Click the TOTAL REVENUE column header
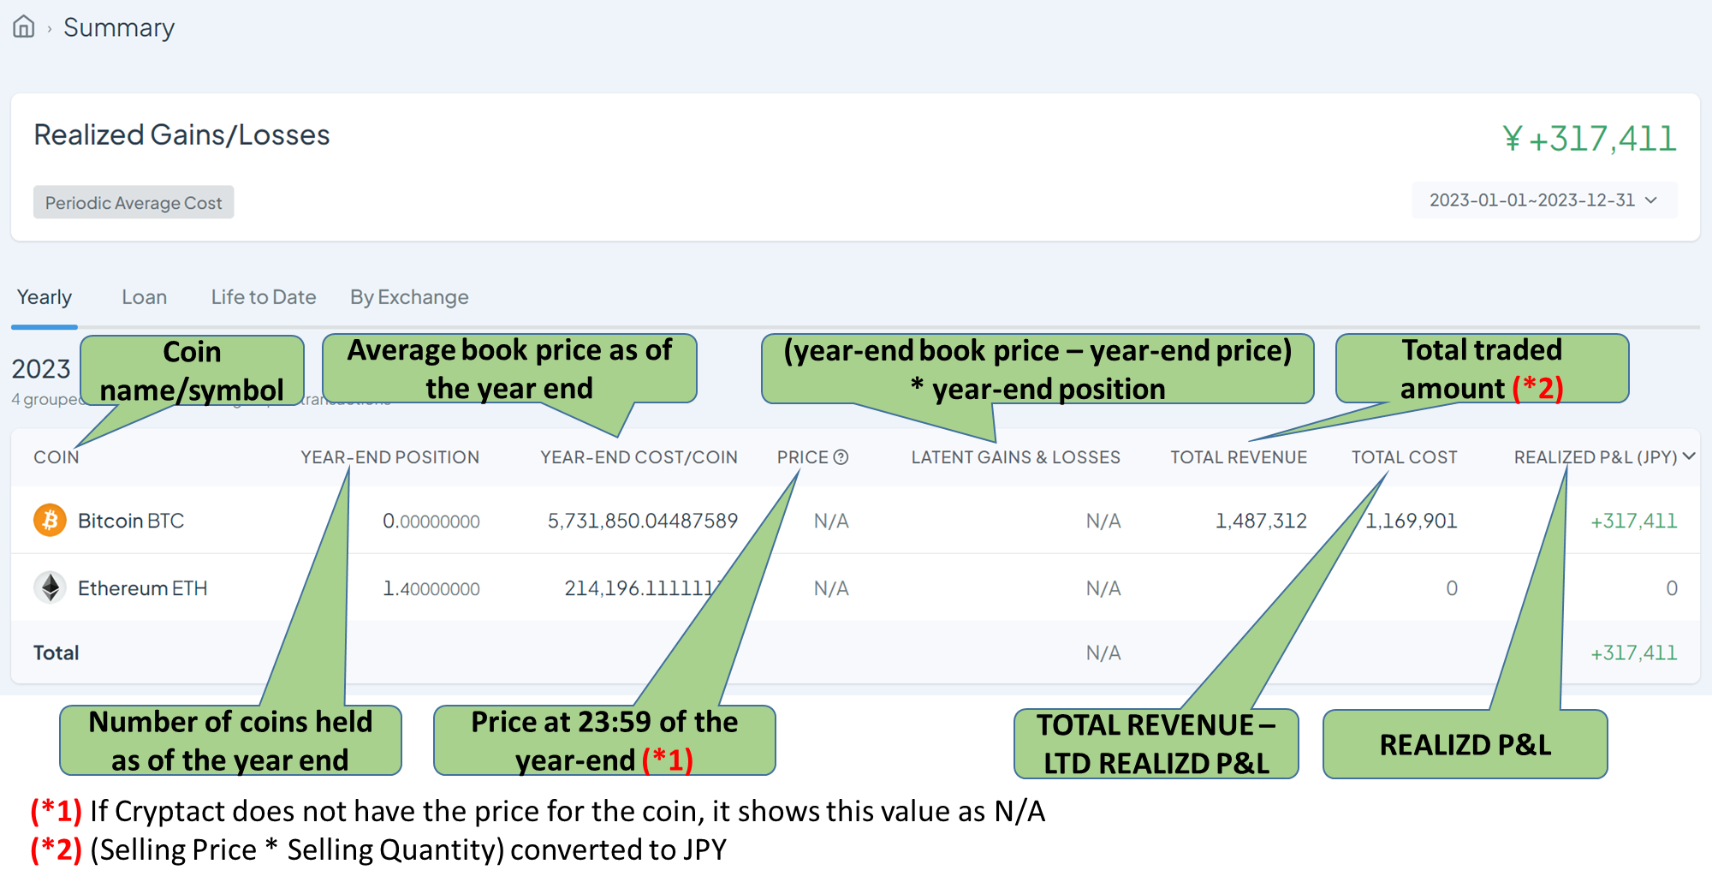The width and height of the screenshot is (1712, 888). pos(1239,457)
